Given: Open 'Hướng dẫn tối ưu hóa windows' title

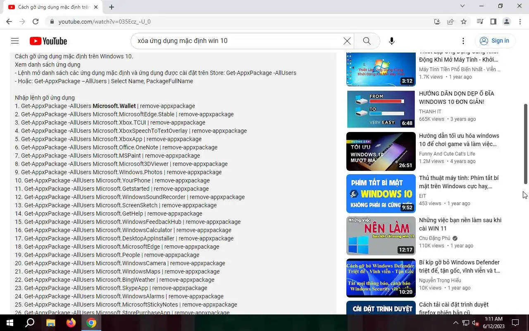Looking at the screenshot, I should pos(459,140).
